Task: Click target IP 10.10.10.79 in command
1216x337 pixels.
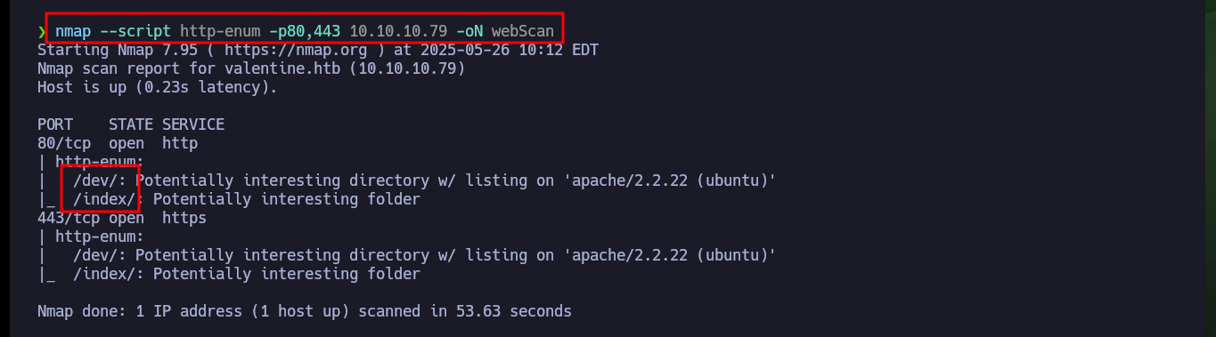Action: click(398, 31)
